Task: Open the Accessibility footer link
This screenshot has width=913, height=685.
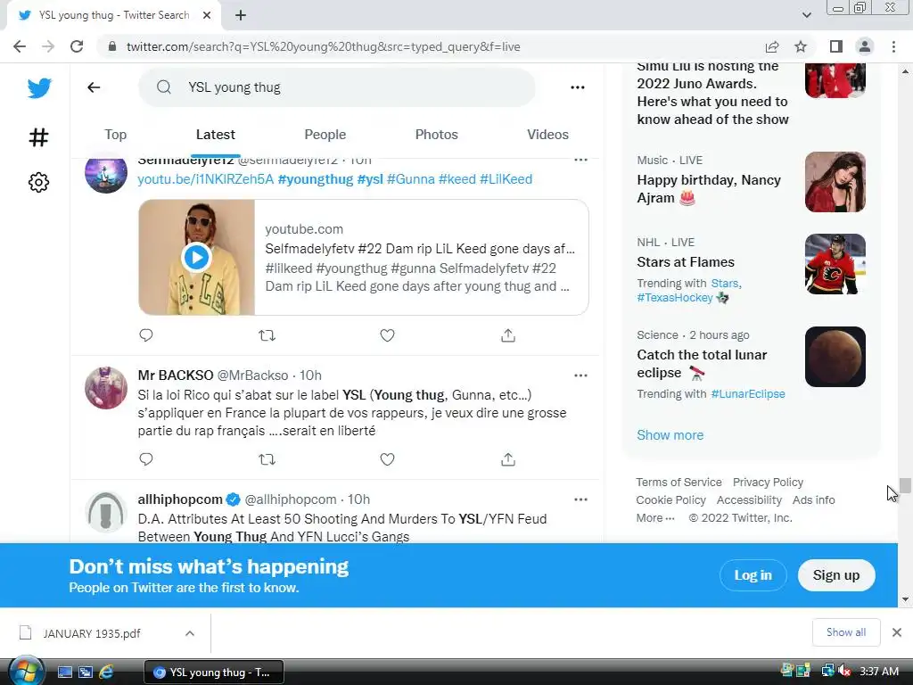Action: click(x=749, y=499)
